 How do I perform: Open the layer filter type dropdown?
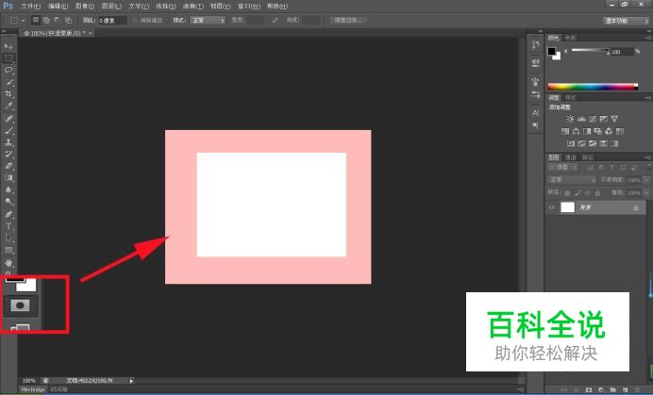point(562,167)
